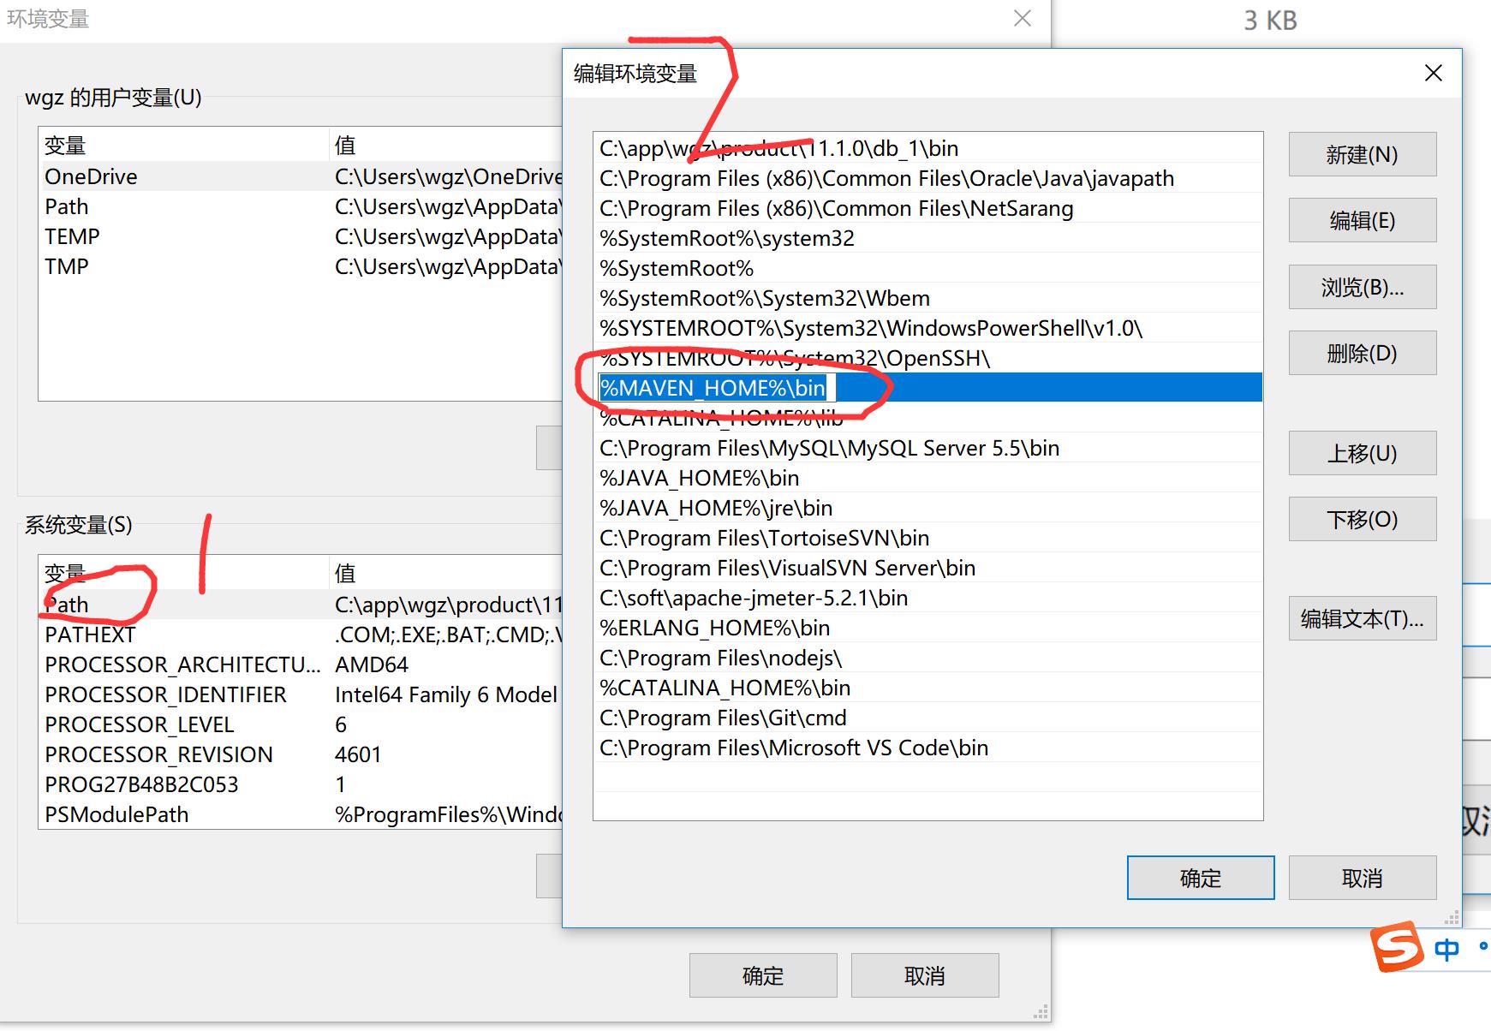This screenshot has height=1031, width=1491.
Task: Click .COM;.EXE;.BAT;.CMD value cell
Action: pyautogui.click(x=448, y=635)
